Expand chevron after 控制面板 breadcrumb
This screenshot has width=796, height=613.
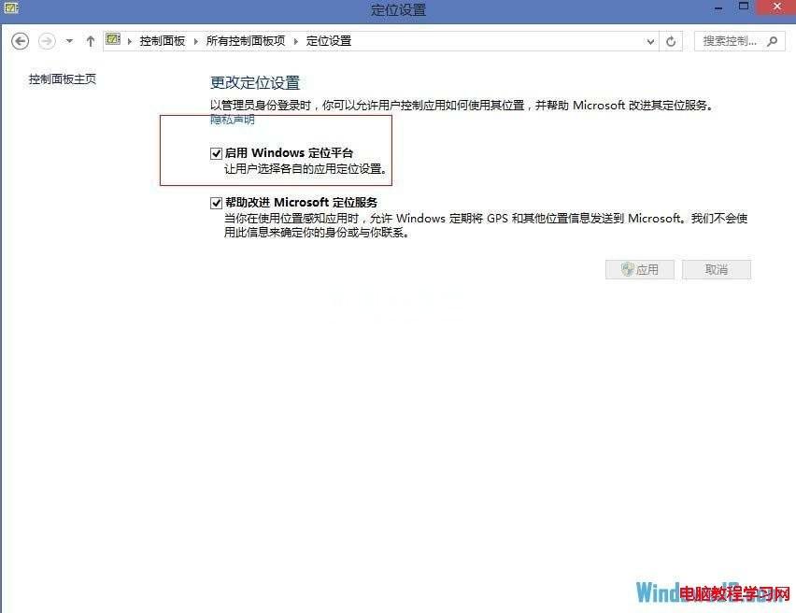[x=196, y=41]
